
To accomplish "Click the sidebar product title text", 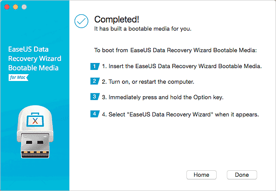I will 34,58.
